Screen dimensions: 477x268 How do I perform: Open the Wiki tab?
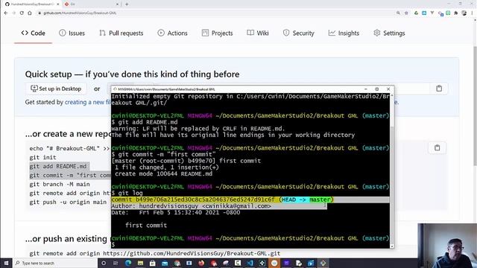pyautogui.click(x=258, y=33)
